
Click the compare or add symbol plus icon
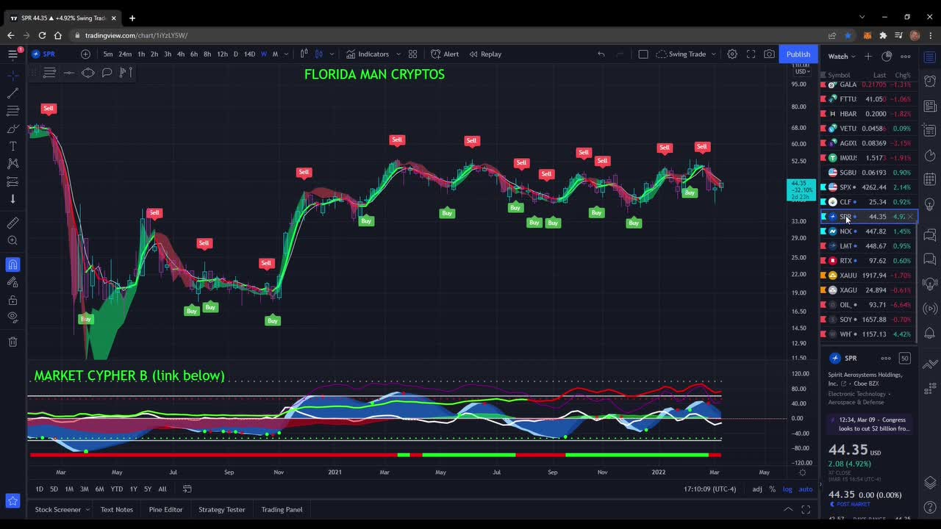tap(85, 54)
